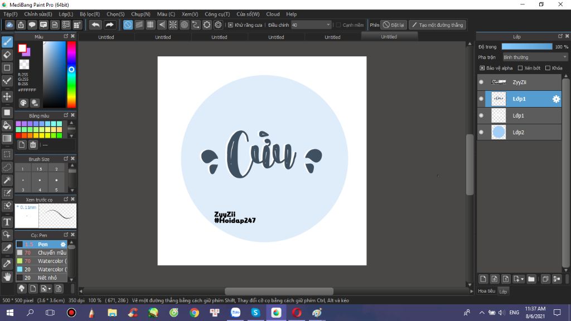Open settings gear of Lớp1 layer
571x321 pixels.
556,99
